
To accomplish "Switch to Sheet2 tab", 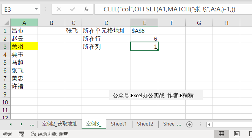I will click(145, 124).
